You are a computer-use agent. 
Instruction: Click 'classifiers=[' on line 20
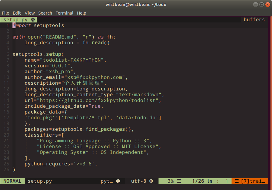point(44,135)
